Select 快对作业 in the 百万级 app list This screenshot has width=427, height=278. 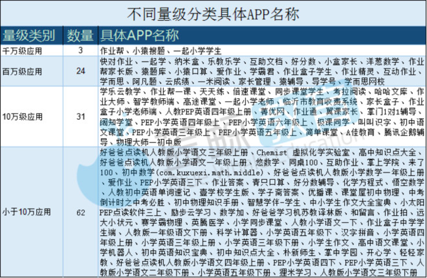coord(116,62)
